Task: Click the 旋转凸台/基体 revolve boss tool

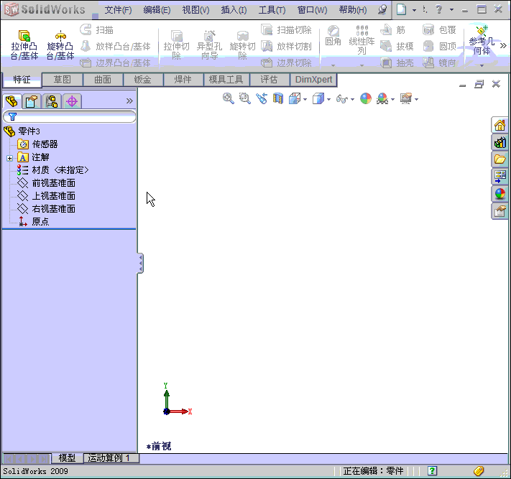Action: coord(60,45)
